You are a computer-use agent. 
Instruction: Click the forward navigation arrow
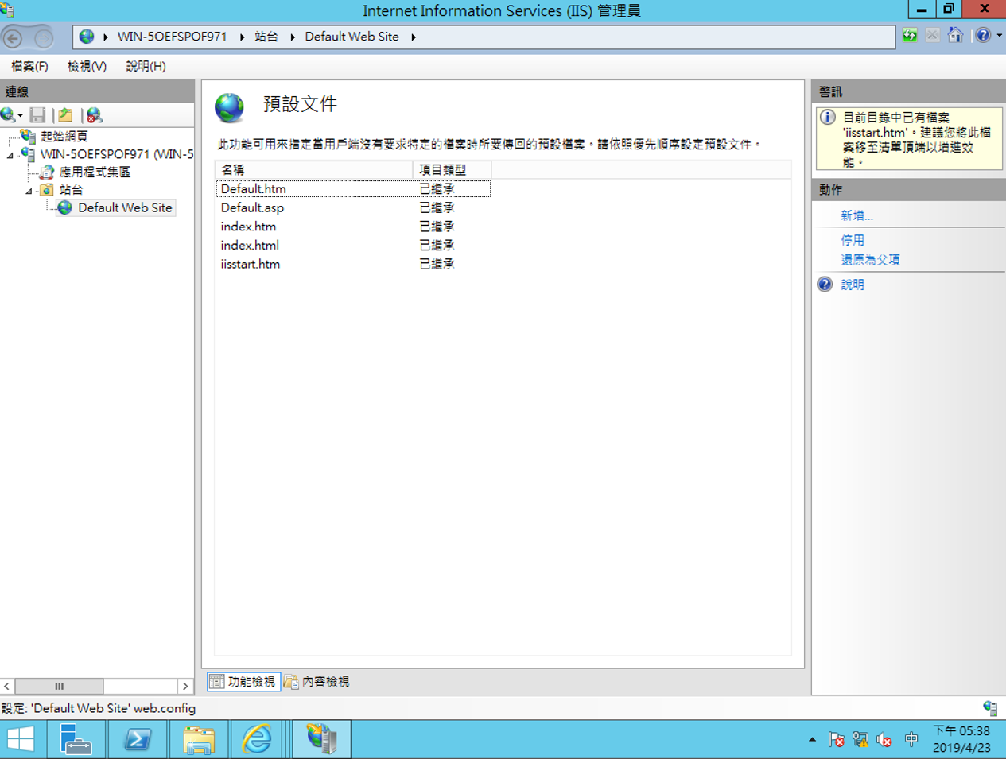[x=44, y=37]
